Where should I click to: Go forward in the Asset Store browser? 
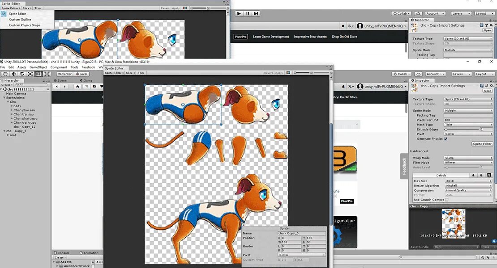click(64, 86)
